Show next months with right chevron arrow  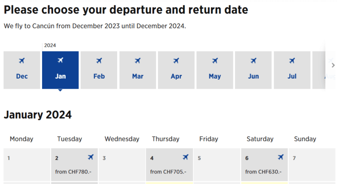[x=333, y=65]
